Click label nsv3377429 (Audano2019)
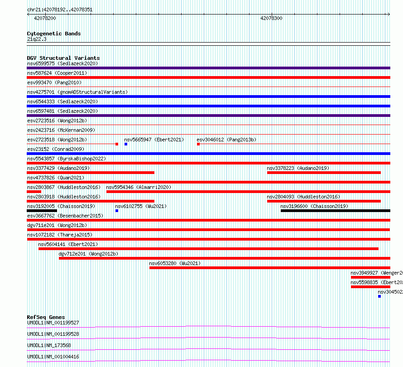403x367 pixels. click(x=58, y=168)
